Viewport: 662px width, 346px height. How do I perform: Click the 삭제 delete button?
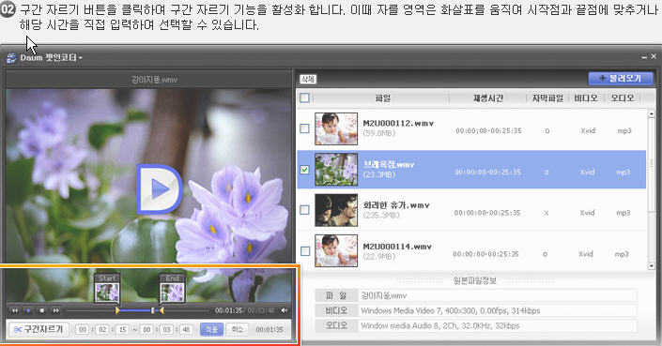[x=308, y=79]
